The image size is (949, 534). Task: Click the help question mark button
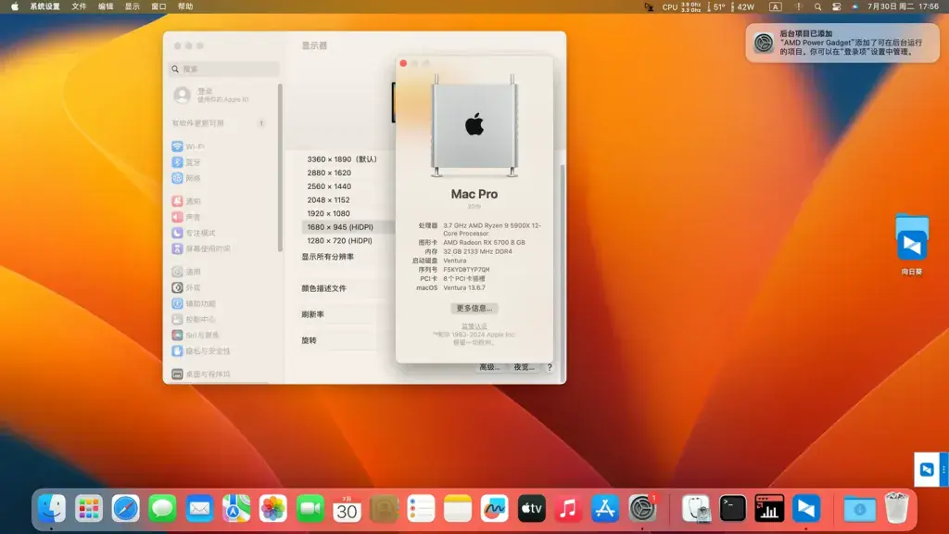click(550, 367)
